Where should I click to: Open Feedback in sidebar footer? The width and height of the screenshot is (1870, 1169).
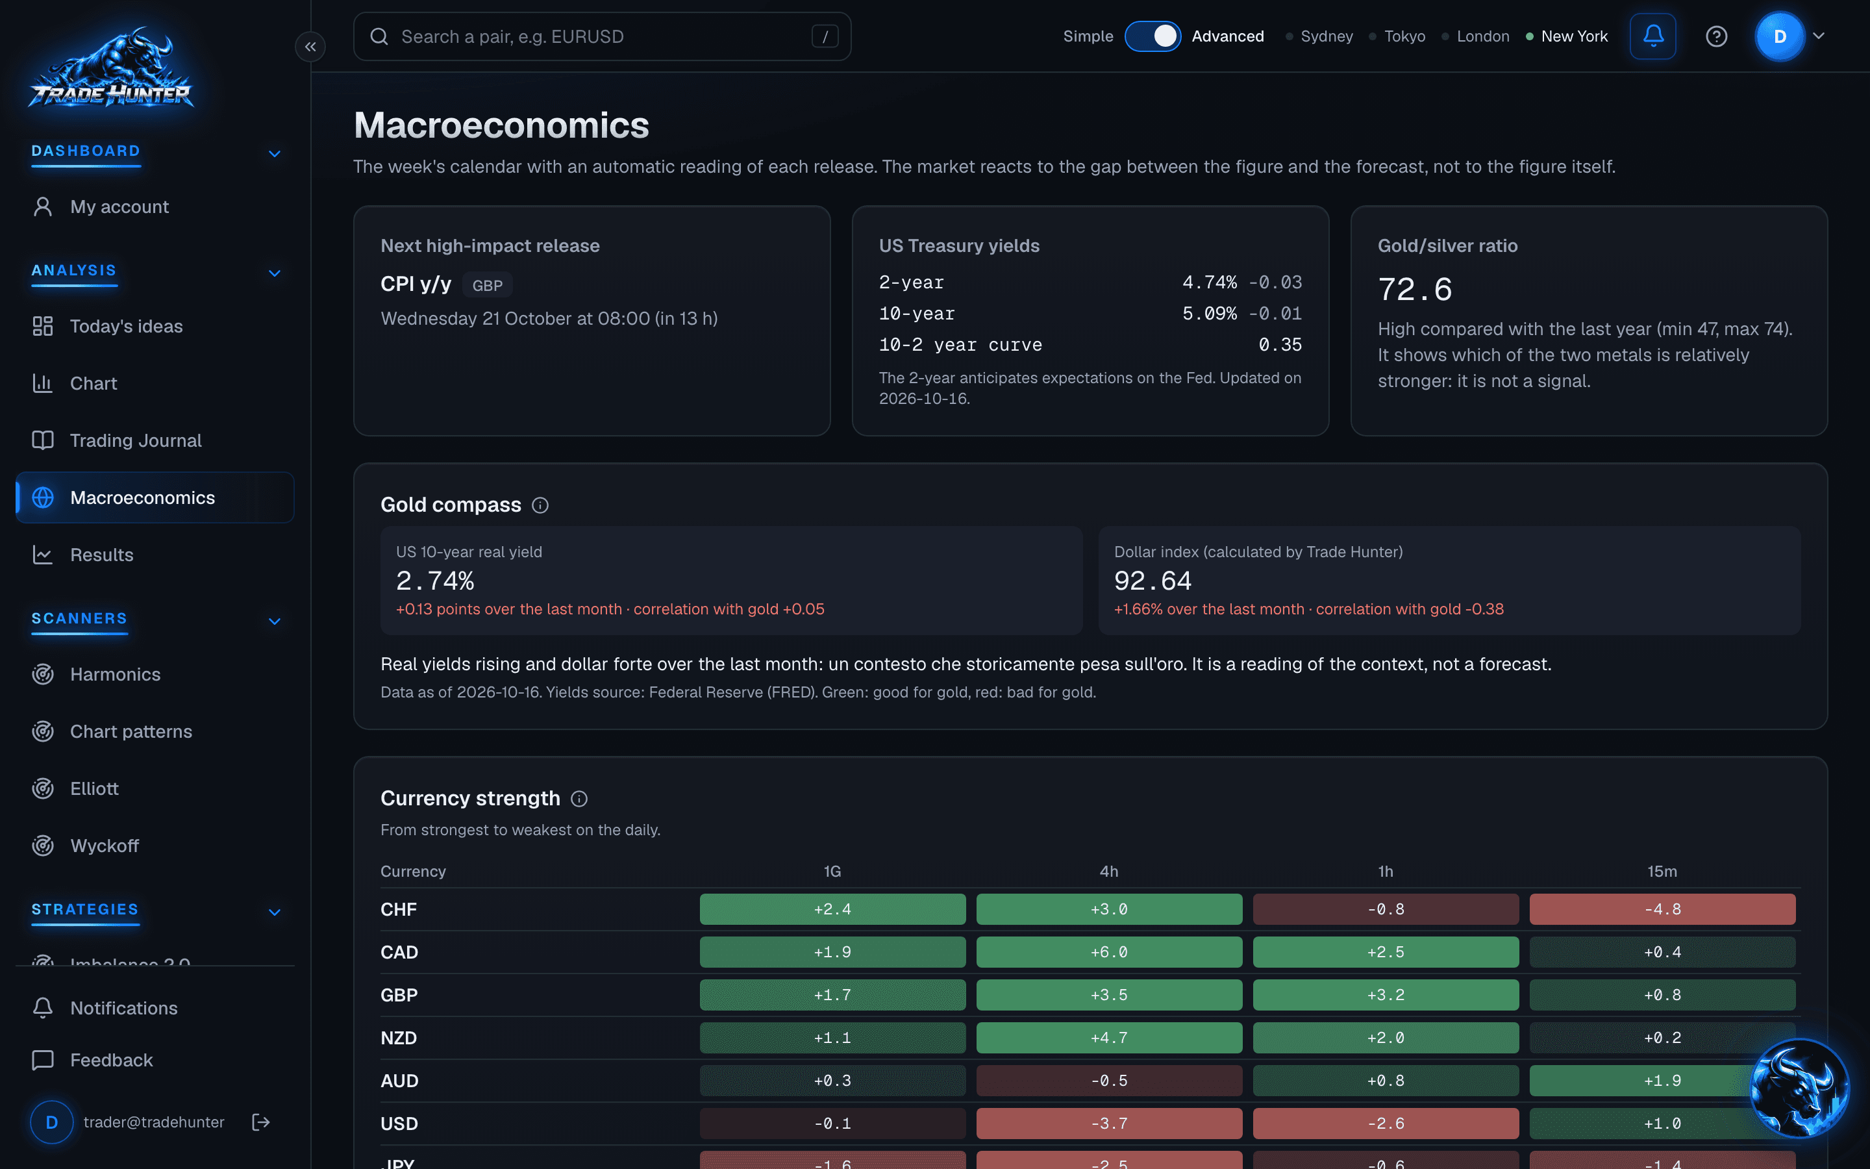tap(155, 1060)
